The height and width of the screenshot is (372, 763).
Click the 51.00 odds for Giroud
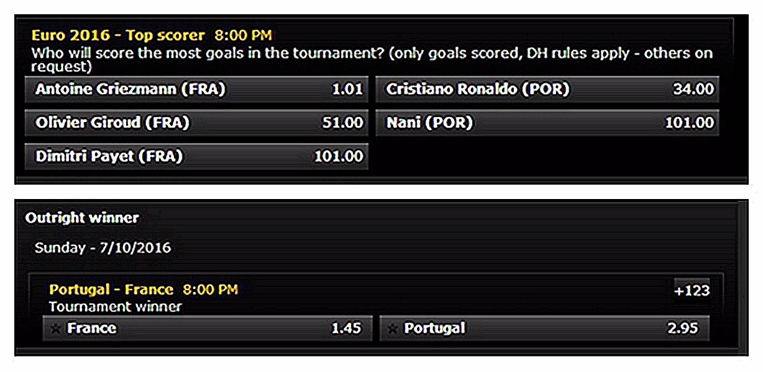coord(342,123)
